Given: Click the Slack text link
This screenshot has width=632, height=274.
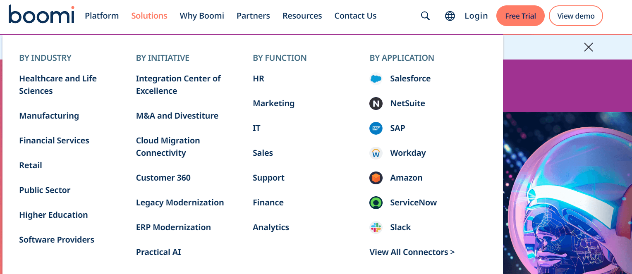Looking at the screenshot, I should 400,227.
